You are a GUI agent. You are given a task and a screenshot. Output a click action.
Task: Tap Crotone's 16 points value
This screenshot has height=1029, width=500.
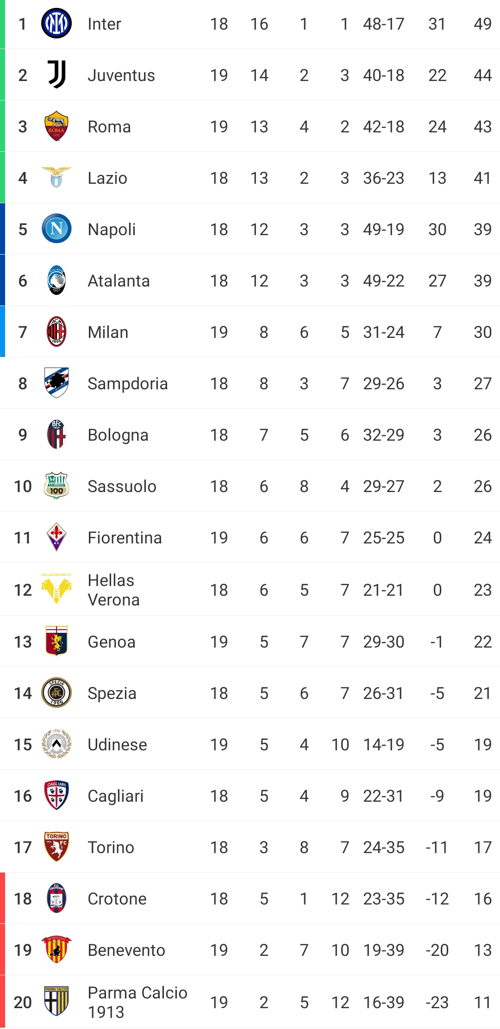(483, 899)
